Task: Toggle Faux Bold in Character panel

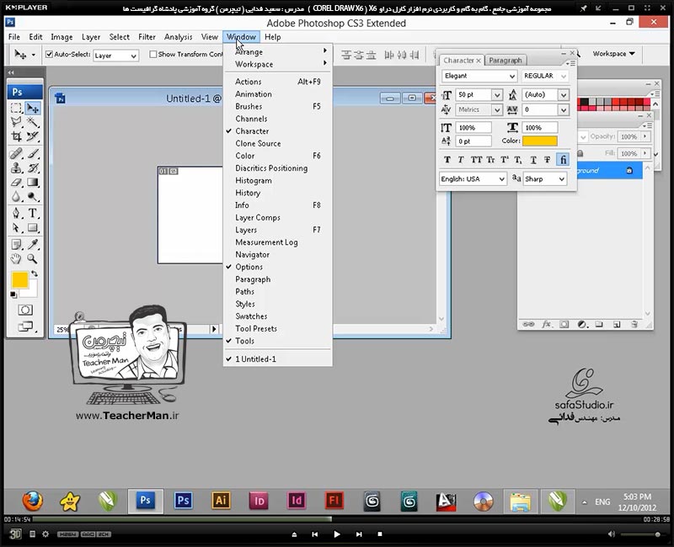Action: (447, 160)
